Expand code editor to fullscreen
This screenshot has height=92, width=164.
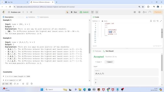point(161,21)
